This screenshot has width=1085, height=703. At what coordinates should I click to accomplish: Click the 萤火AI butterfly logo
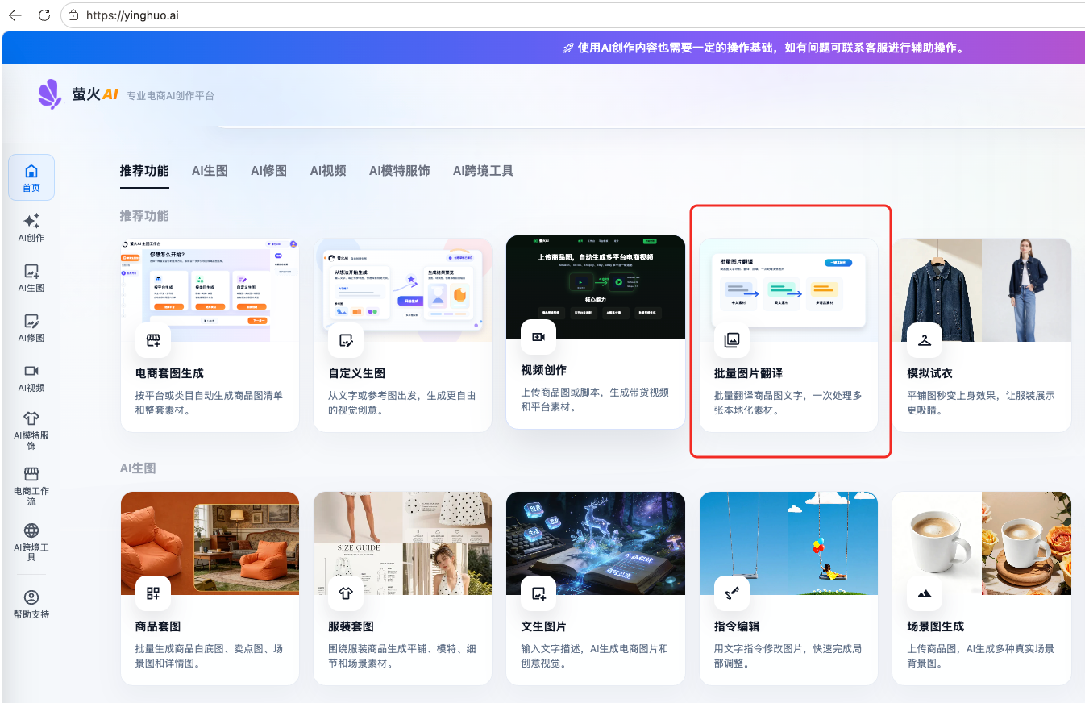pyautogui.click(x=50, y=94)
